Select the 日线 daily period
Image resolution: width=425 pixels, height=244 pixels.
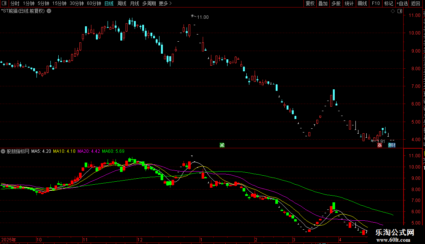[109, 3]
